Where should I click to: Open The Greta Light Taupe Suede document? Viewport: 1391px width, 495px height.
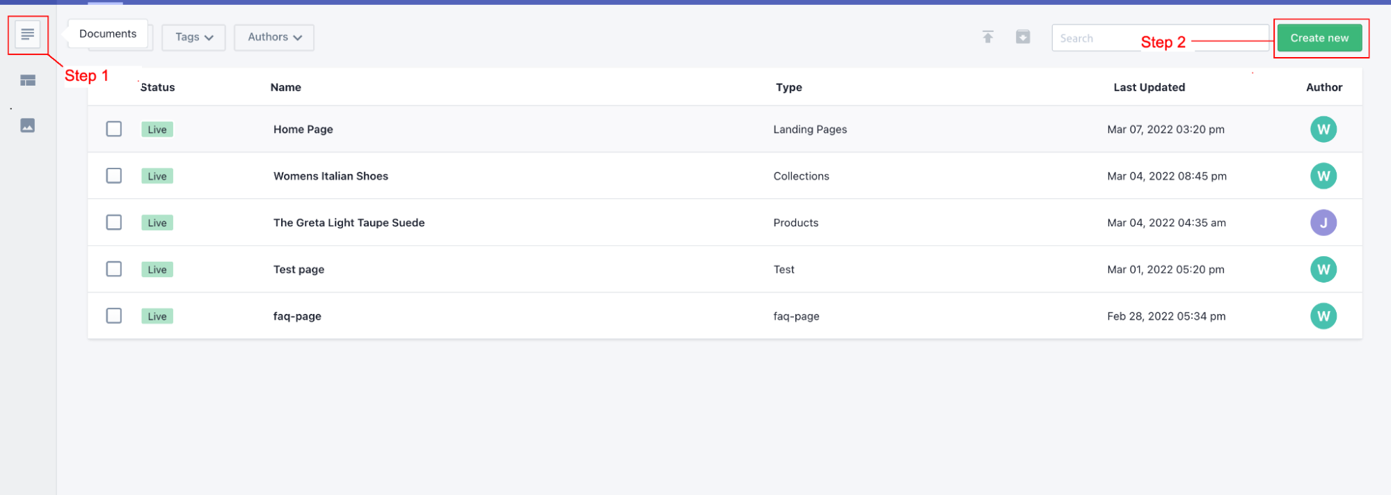coord(349,223)
